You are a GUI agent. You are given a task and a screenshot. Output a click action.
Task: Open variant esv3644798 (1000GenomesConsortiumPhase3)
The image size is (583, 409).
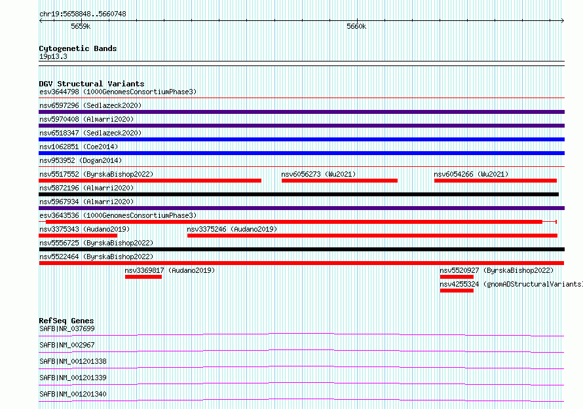(118, 92)
